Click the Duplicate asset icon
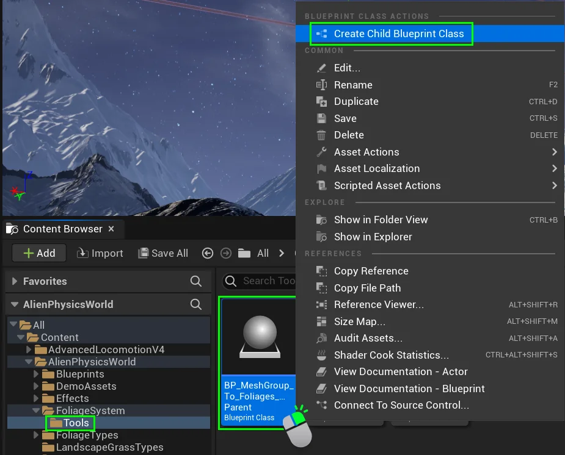This screenshot has height=455, width=565. click(321, 101)
